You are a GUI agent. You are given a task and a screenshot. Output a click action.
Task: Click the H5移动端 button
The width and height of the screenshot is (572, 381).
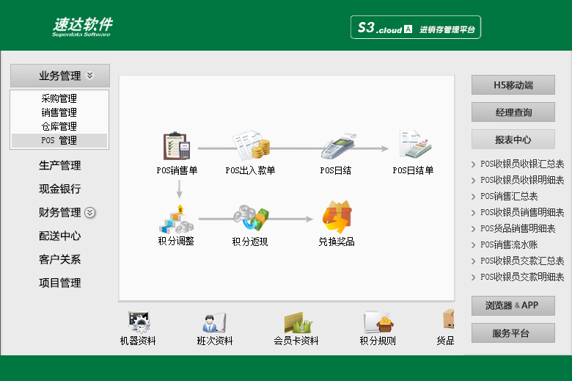tap(513, 84)
